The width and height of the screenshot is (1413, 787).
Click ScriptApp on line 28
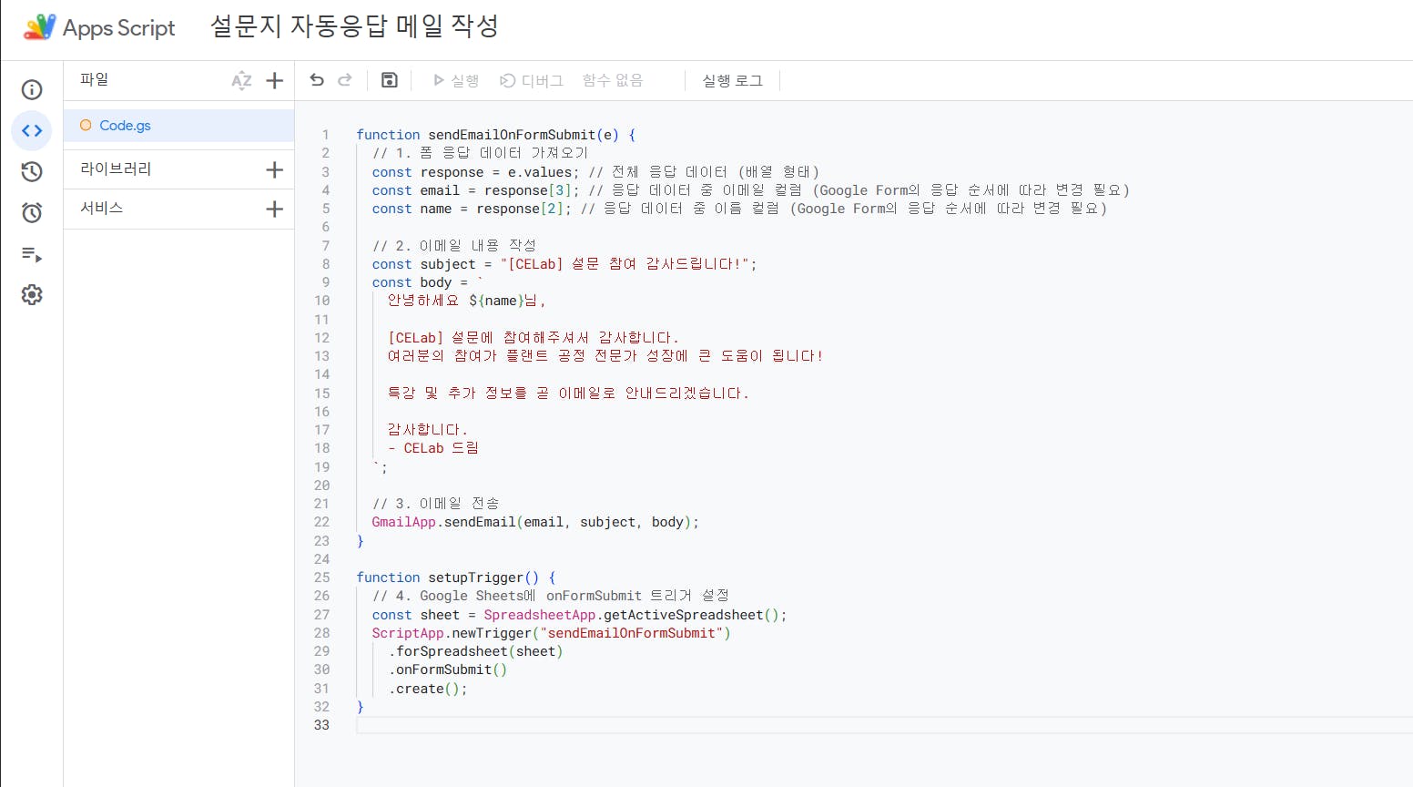click(x=408, y=633)
